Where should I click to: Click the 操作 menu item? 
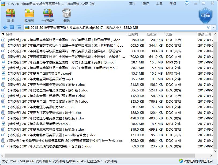(146, 4)
